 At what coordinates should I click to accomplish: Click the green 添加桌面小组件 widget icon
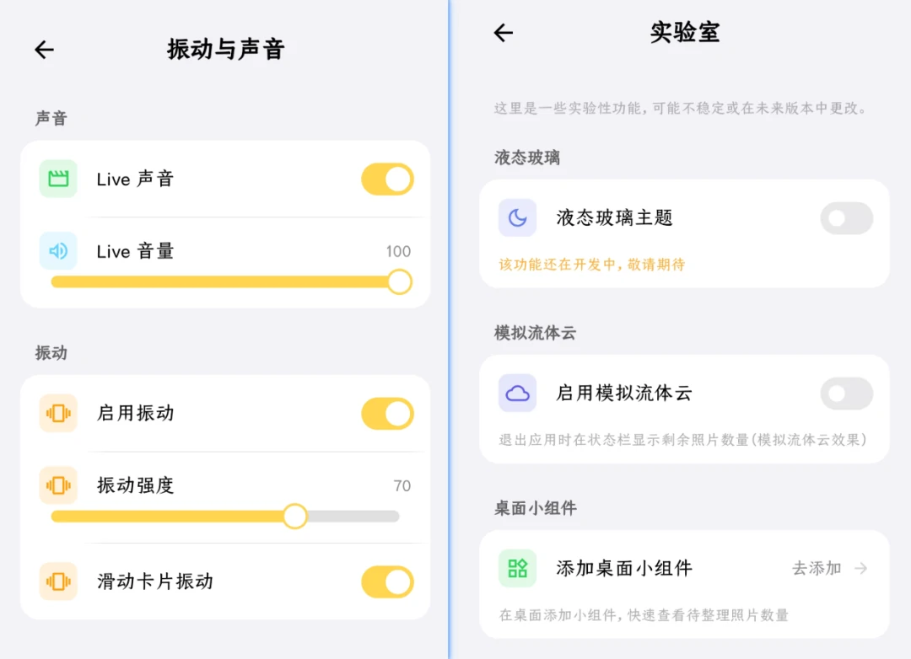point(517,568)
